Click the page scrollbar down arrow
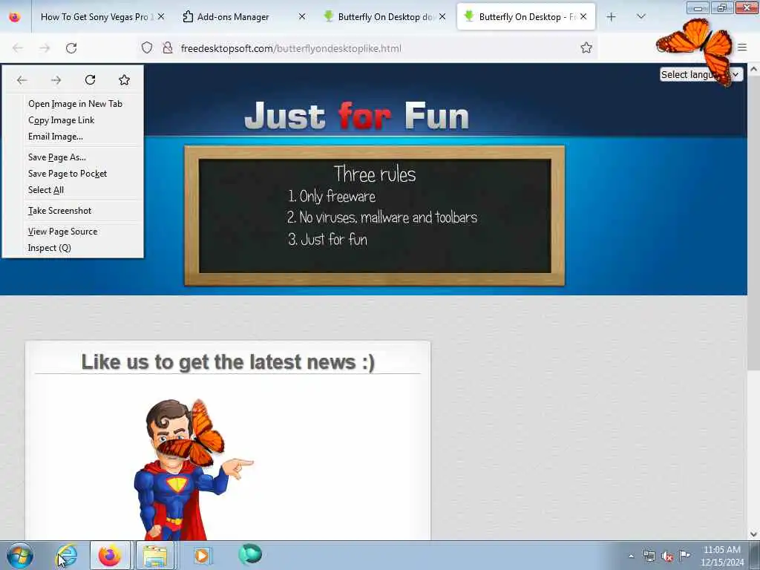Viewport: 760px width, 570px height. (x=753, y=534)
